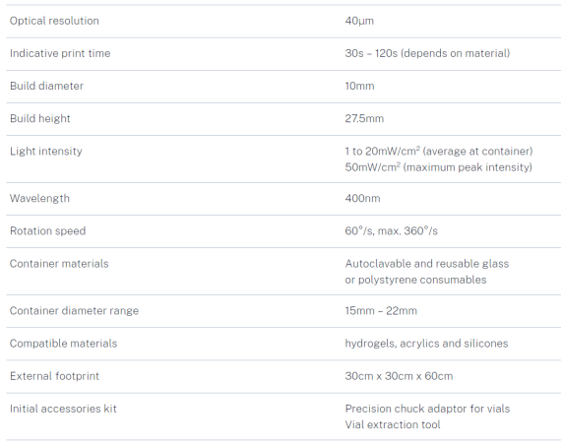
Task: Select the Autoclavable and reusable glass text
Action: tap(427, 264)
